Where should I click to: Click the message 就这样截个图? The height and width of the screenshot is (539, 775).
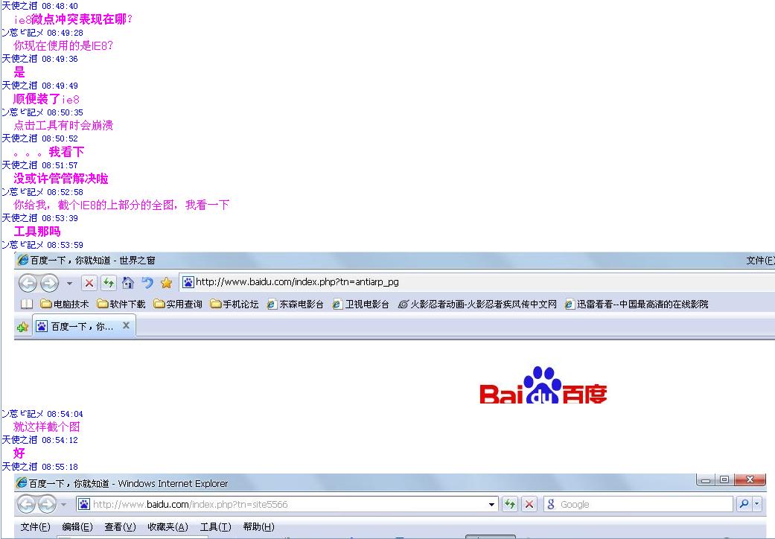coord(46,427)
